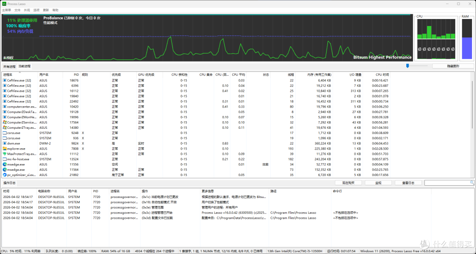Click the msedge.exe icon with PID 11556
The height and width of the screenshot is (254, 476).
pos(4,164)
